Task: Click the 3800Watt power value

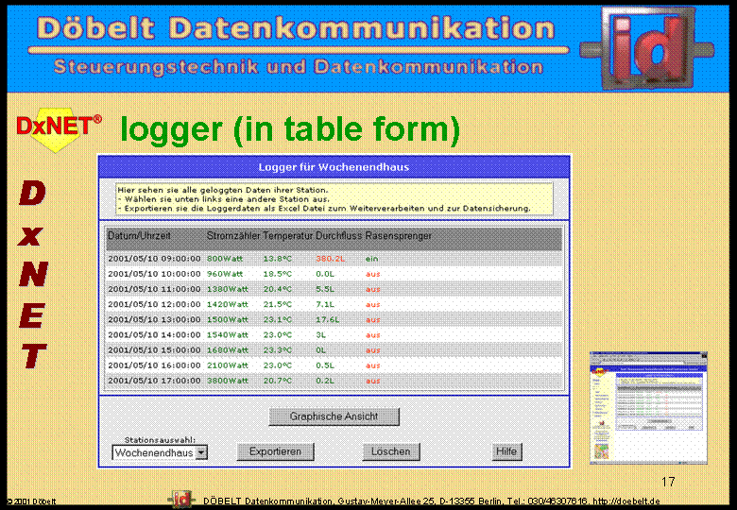Action: click(x=228, y=381)
